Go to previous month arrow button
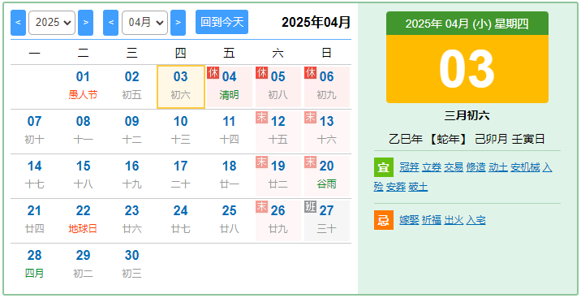581x298 pixels. [x=111, y=23]
